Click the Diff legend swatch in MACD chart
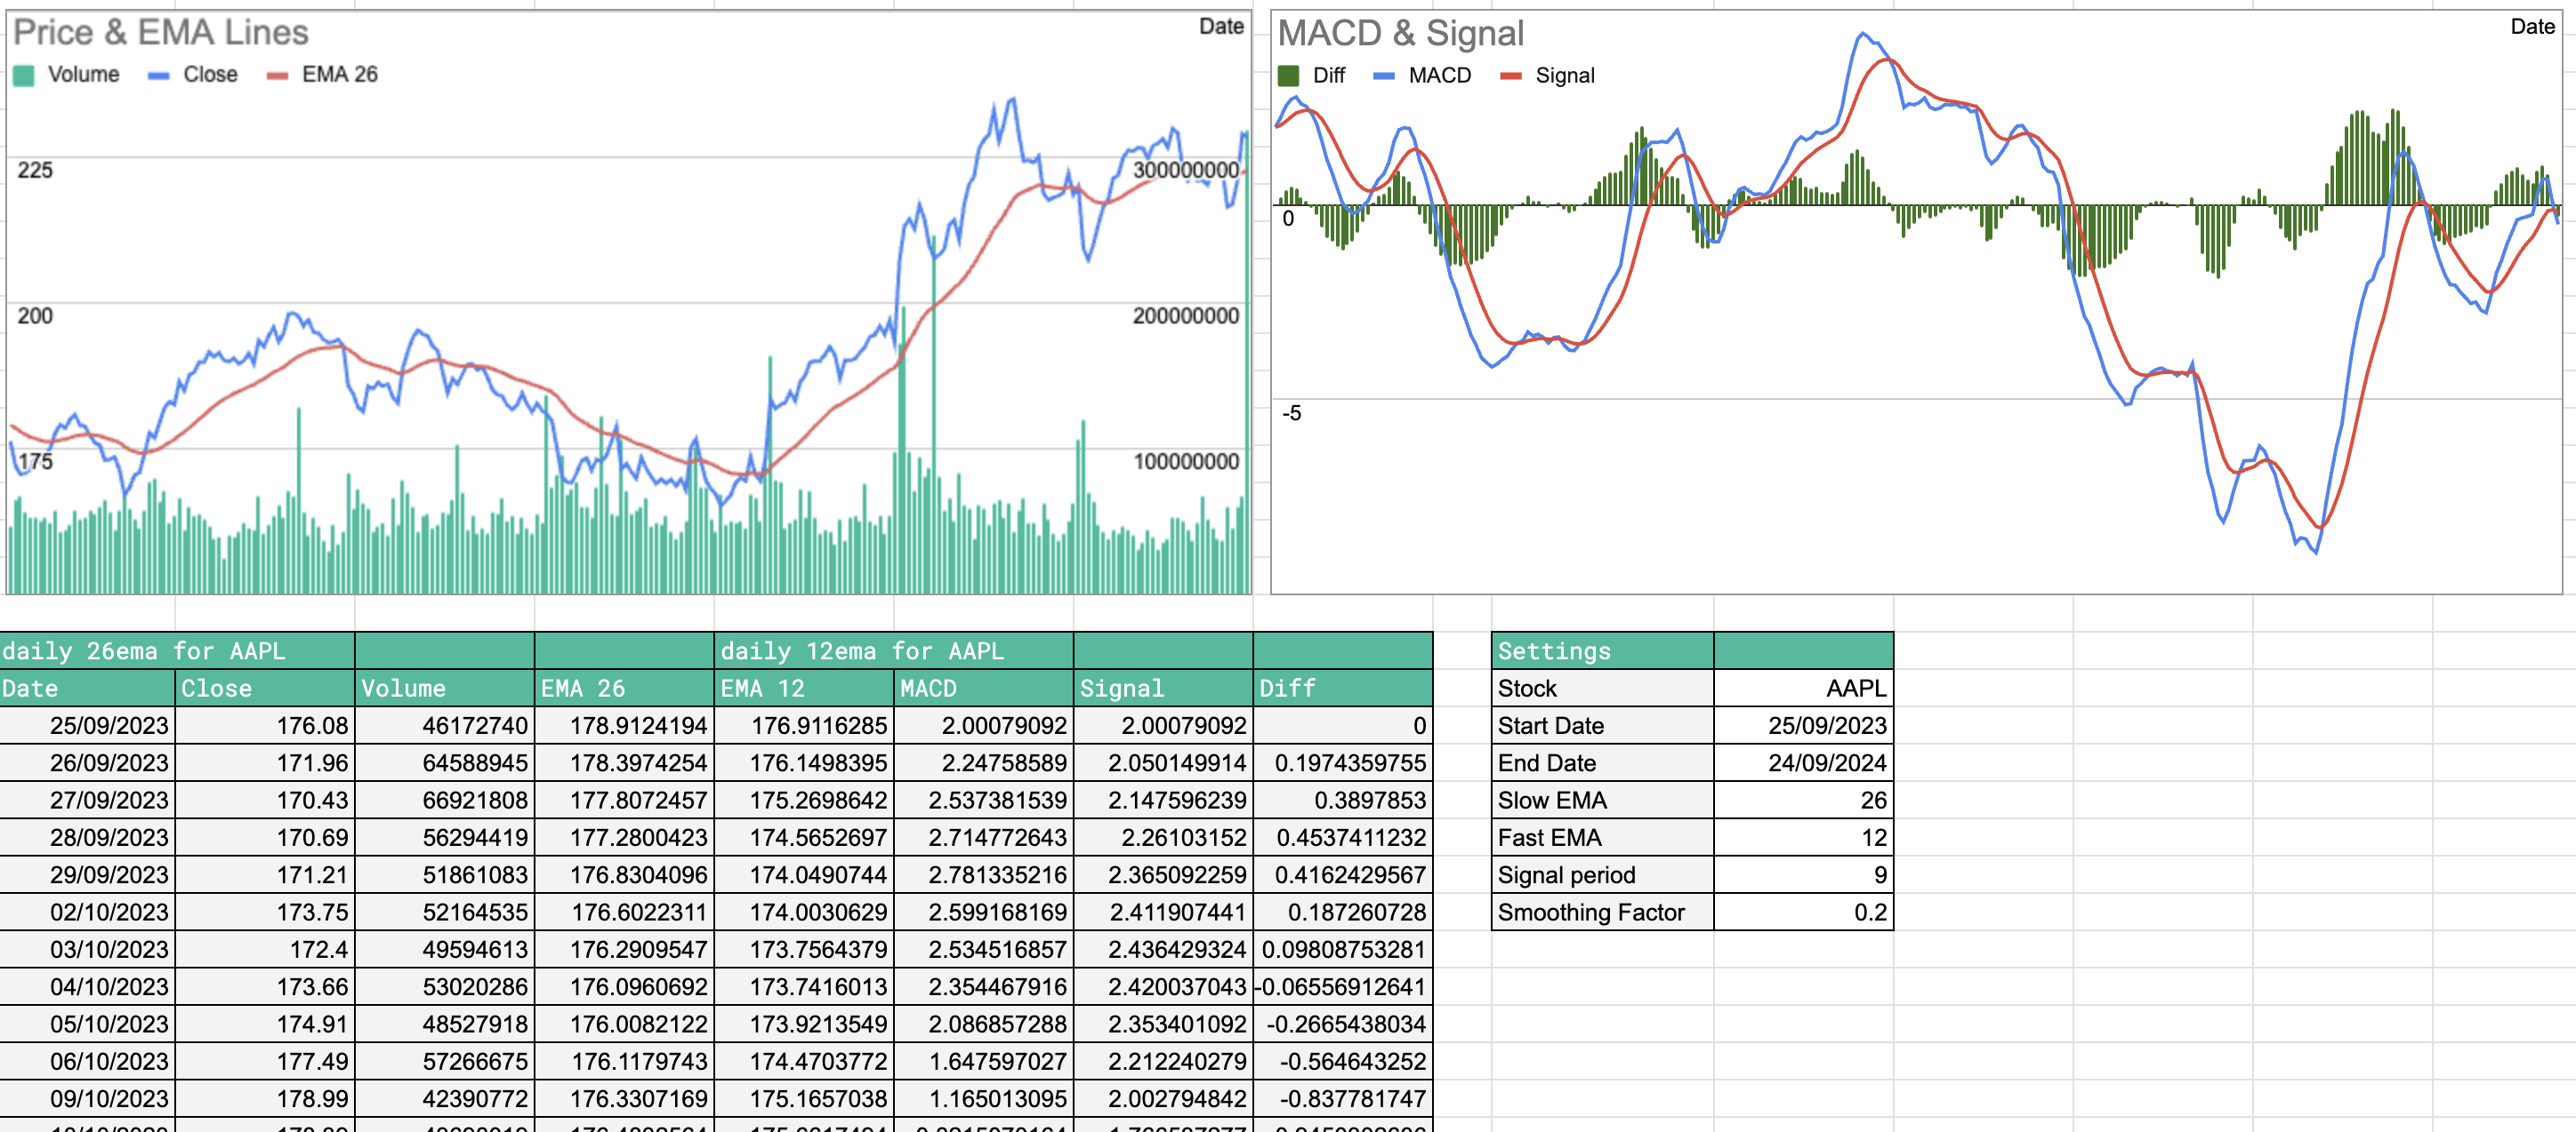The image size is (2576, 1132). pyautogui.click(x=1288, y=76)
